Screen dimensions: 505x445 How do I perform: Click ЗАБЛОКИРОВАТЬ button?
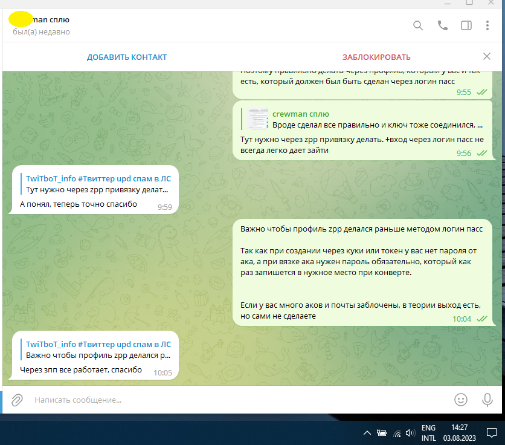pyautogui.click(x=376, y=57)
